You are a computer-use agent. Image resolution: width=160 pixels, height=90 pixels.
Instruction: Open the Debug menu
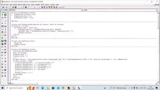click(25, 4)
